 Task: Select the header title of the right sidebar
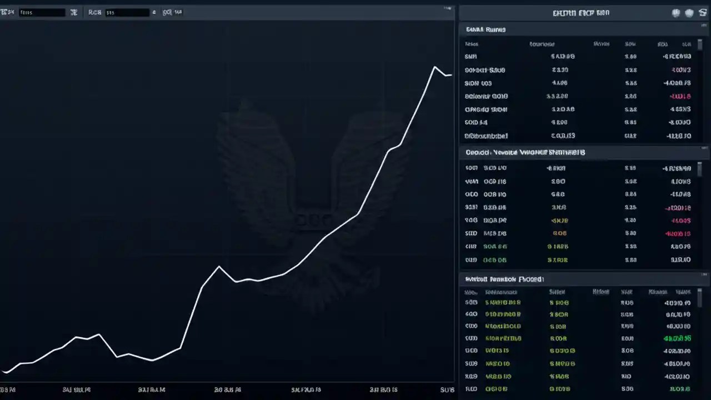(x=581, y=13)
